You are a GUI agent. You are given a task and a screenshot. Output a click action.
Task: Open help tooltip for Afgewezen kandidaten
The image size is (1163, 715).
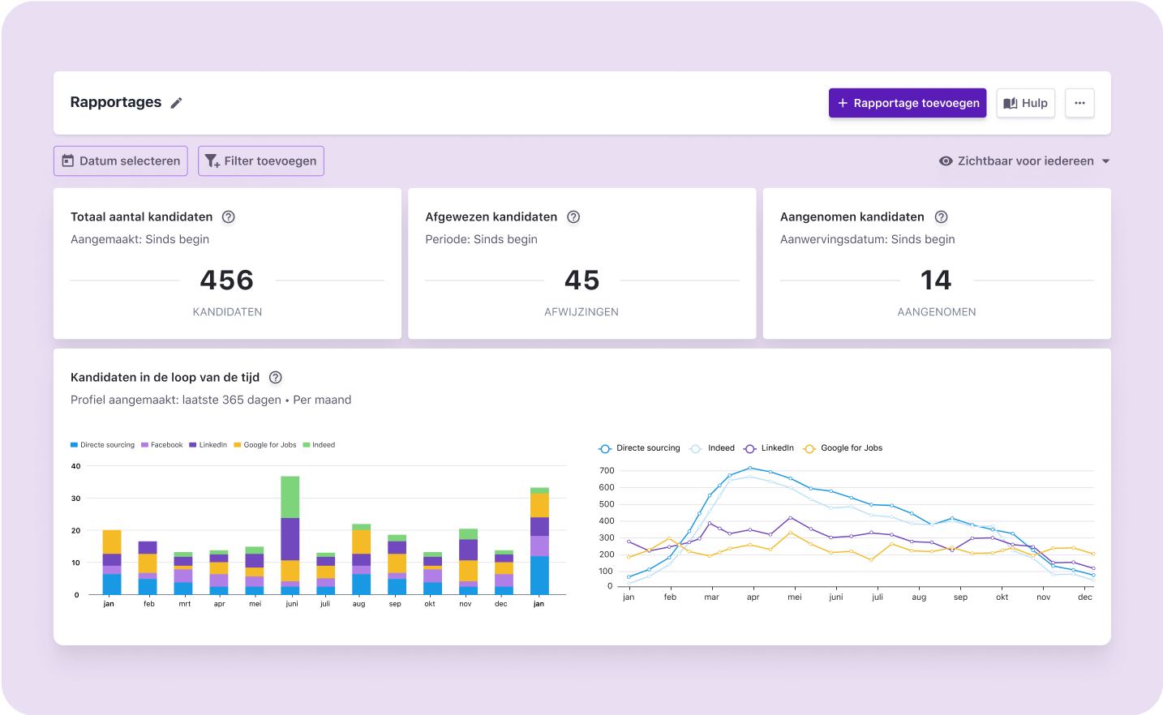(573, 216)
